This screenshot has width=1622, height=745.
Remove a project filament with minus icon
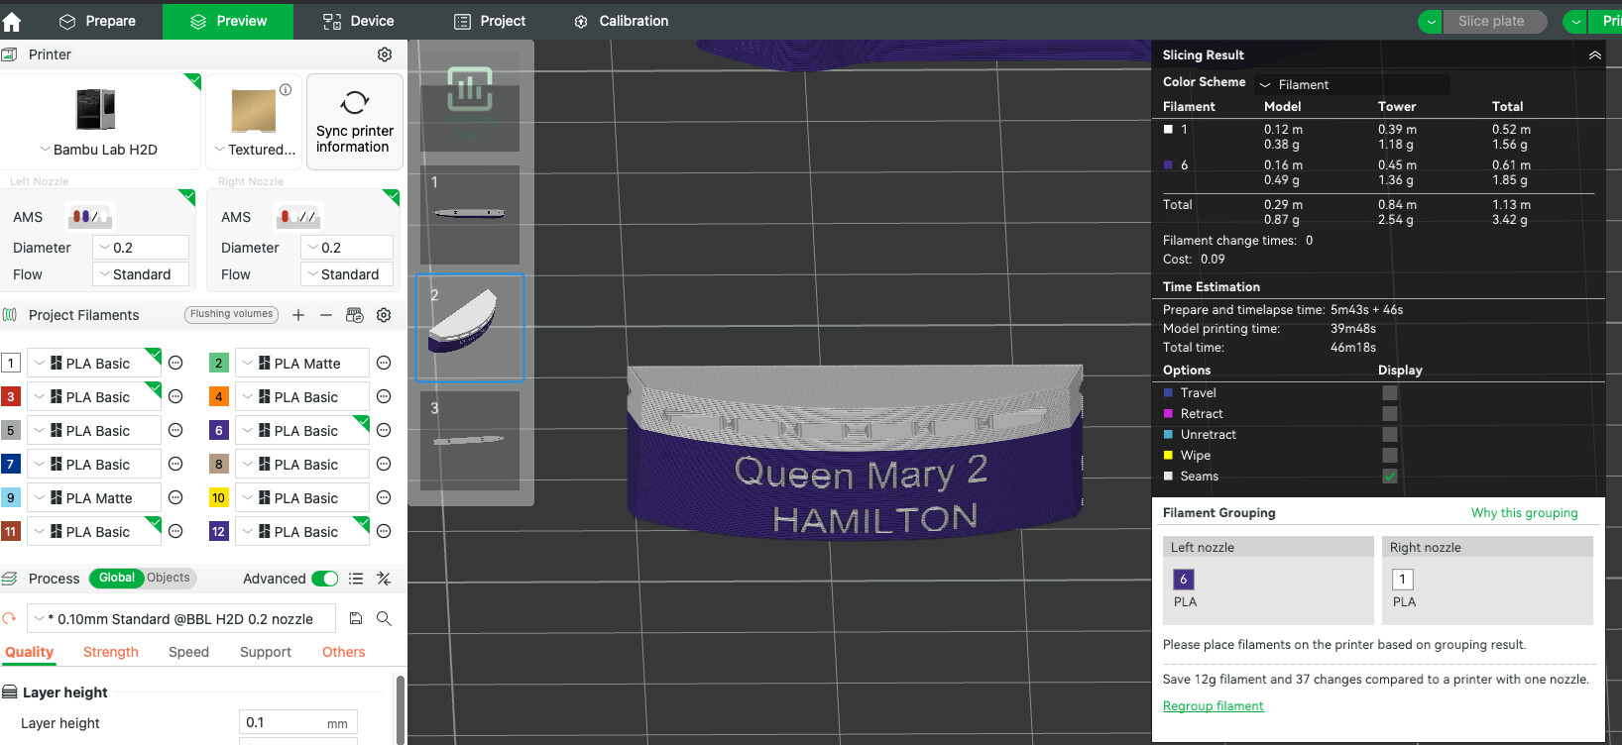(326, 315)
